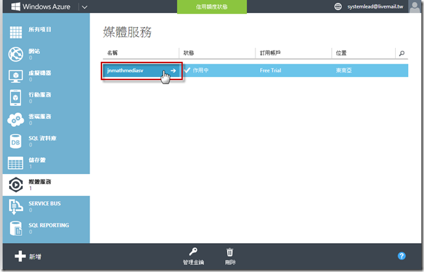
Task: Open the Service Bus icon
Action: [x=15, y=207]
